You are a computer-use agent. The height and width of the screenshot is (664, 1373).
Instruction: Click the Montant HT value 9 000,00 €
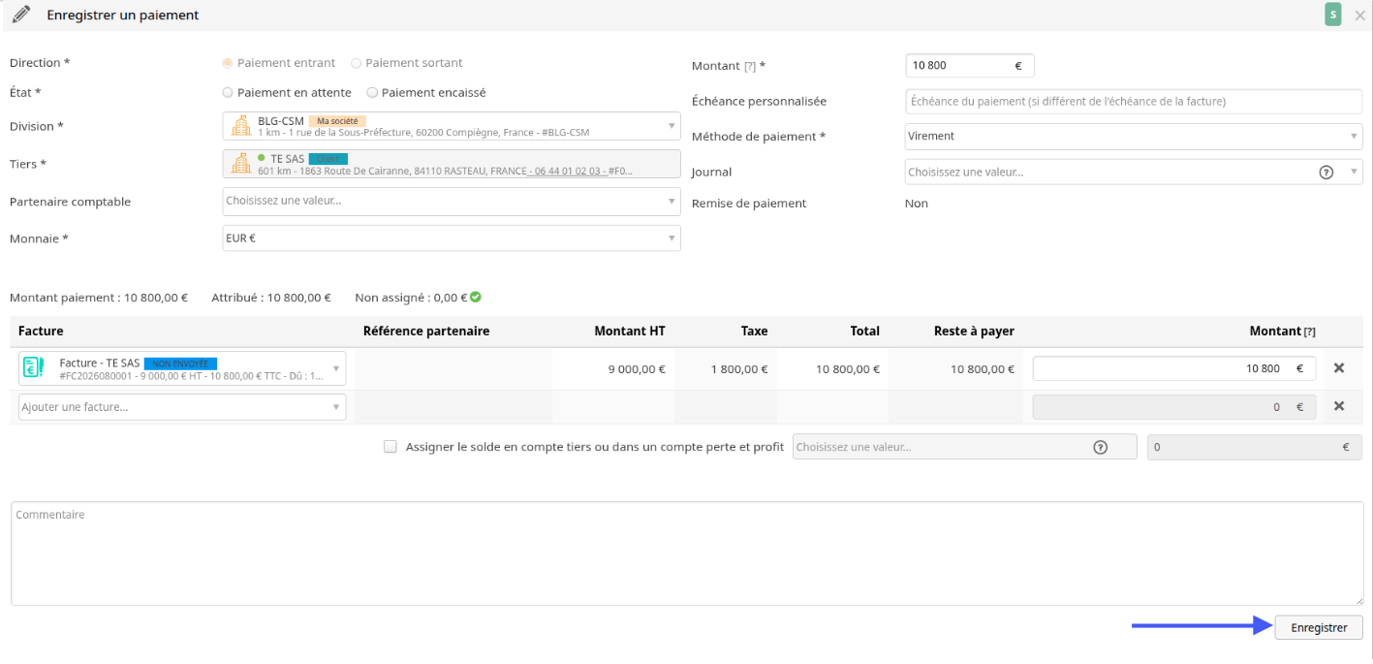(x=637, y=369)
